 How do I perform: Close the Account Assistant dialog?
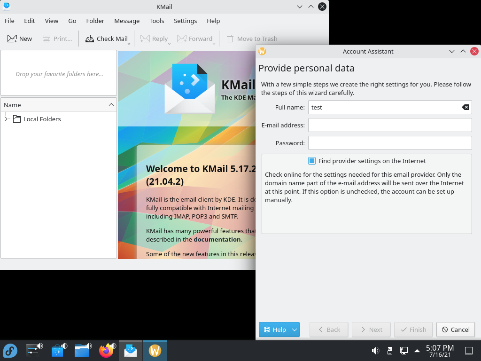474,51
